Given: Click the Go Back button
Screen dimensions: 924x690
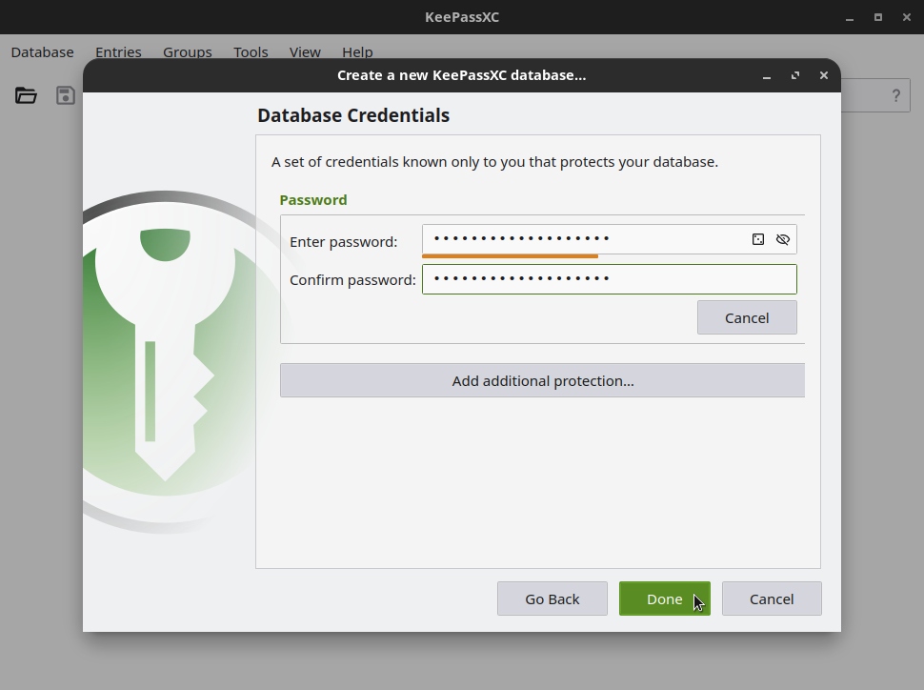Looking at the screenshot, I should click(x=552, y=599).
